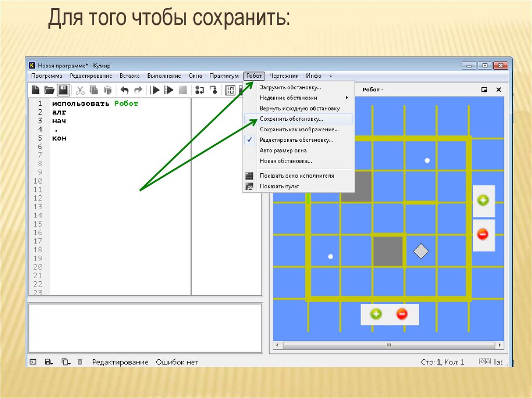532x398 pixels.
Task: Click the 'Стр: 1, Кол: 1' position indicator
Action: point(442,362)
